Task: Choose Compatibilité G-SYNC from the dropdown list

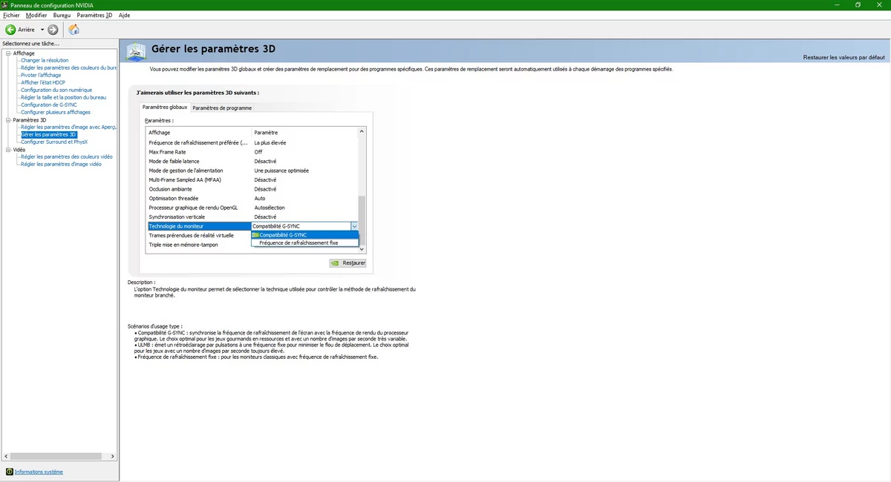Action: (x=305, y=235)
